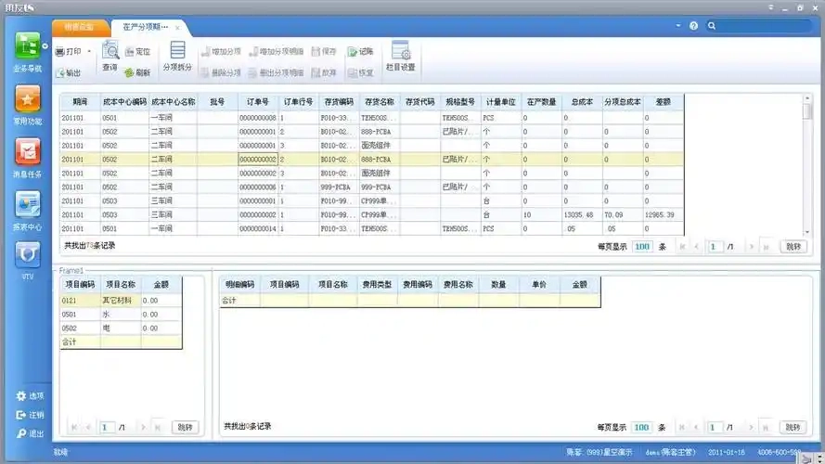Switch to the orange first tab
This screenshot has width=825, height=464.
[80, 27]
